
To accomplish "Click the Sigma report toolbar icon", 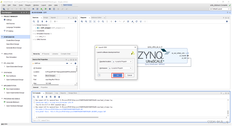I will point(54,9).
